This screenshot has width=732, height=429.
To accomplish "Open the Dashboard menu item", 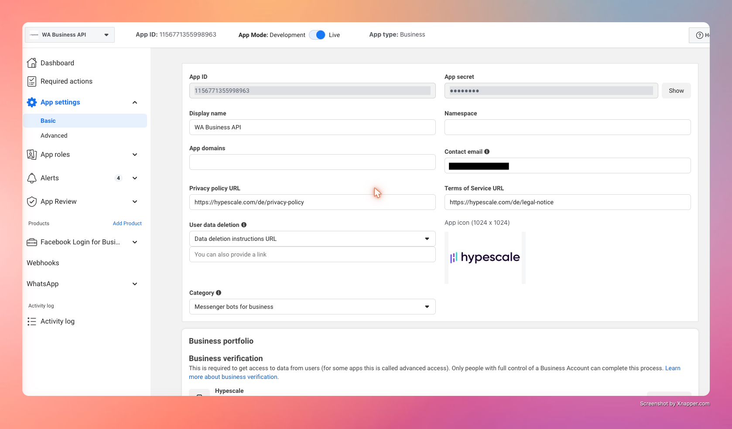I will coord(57,63).
